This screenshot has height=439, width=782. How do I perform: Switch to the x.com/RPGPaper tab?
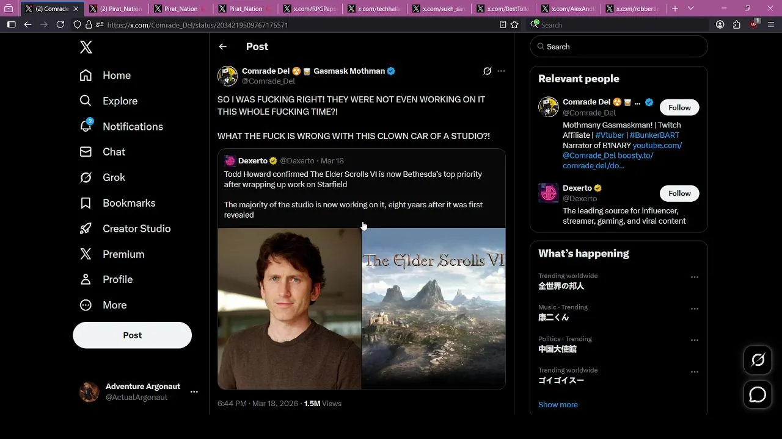coord(309,9)
